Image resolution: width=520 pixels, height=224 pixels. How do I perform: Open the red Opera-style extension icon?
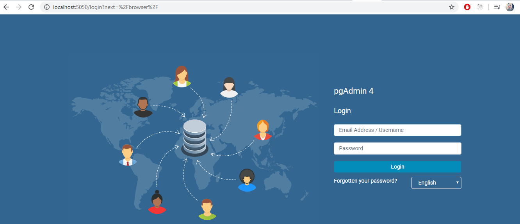(x=467, y=7)
